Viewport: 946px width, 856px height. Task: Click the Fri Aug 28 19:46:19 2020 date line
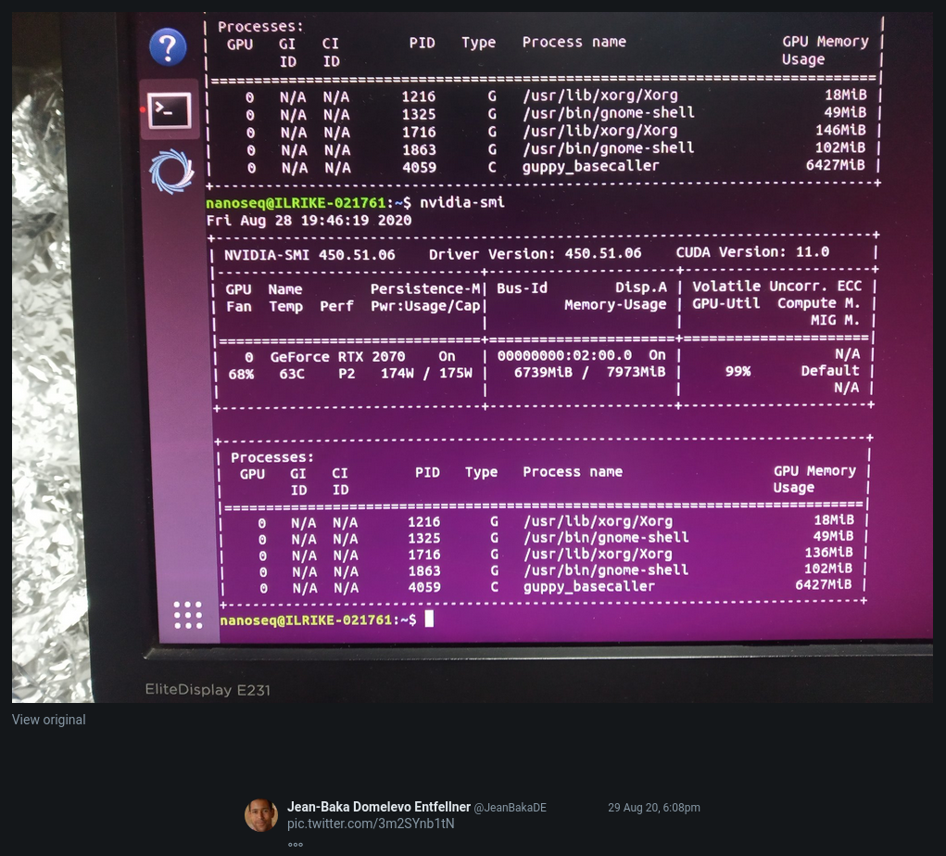pyautogui.click(x=309, y=221)
